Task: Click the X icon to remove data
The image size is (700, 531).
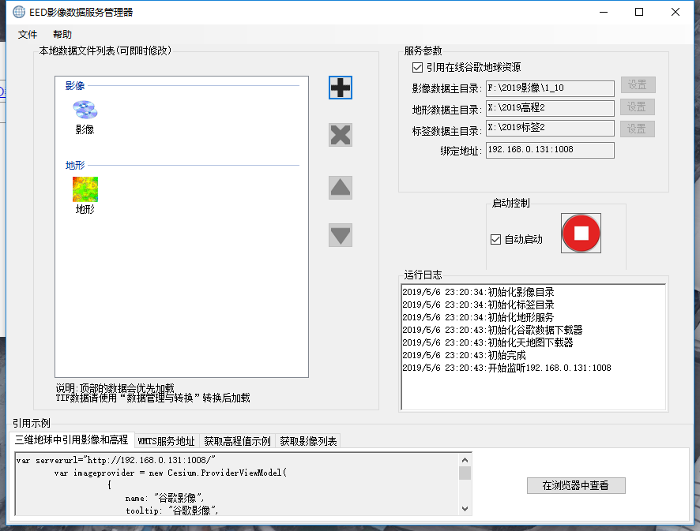Action: pos(341,135)
